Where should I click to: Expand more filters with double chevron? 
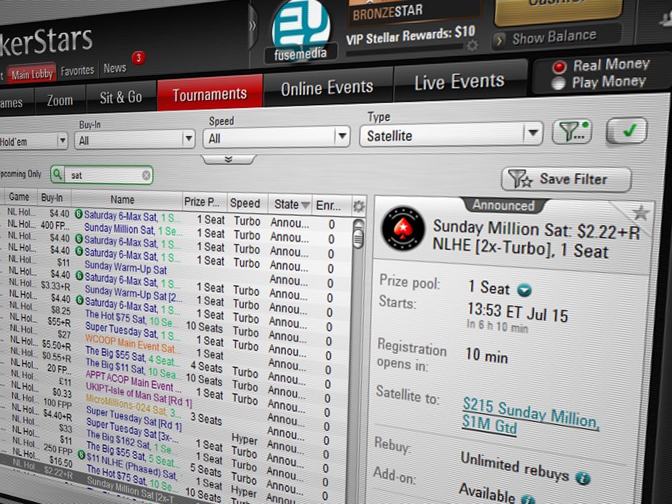point(229,159)
